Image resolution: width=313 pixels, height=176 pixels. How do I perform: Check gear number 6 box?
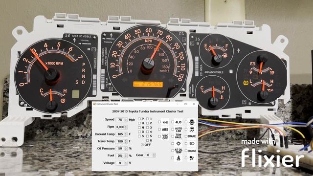pos(148,140)
